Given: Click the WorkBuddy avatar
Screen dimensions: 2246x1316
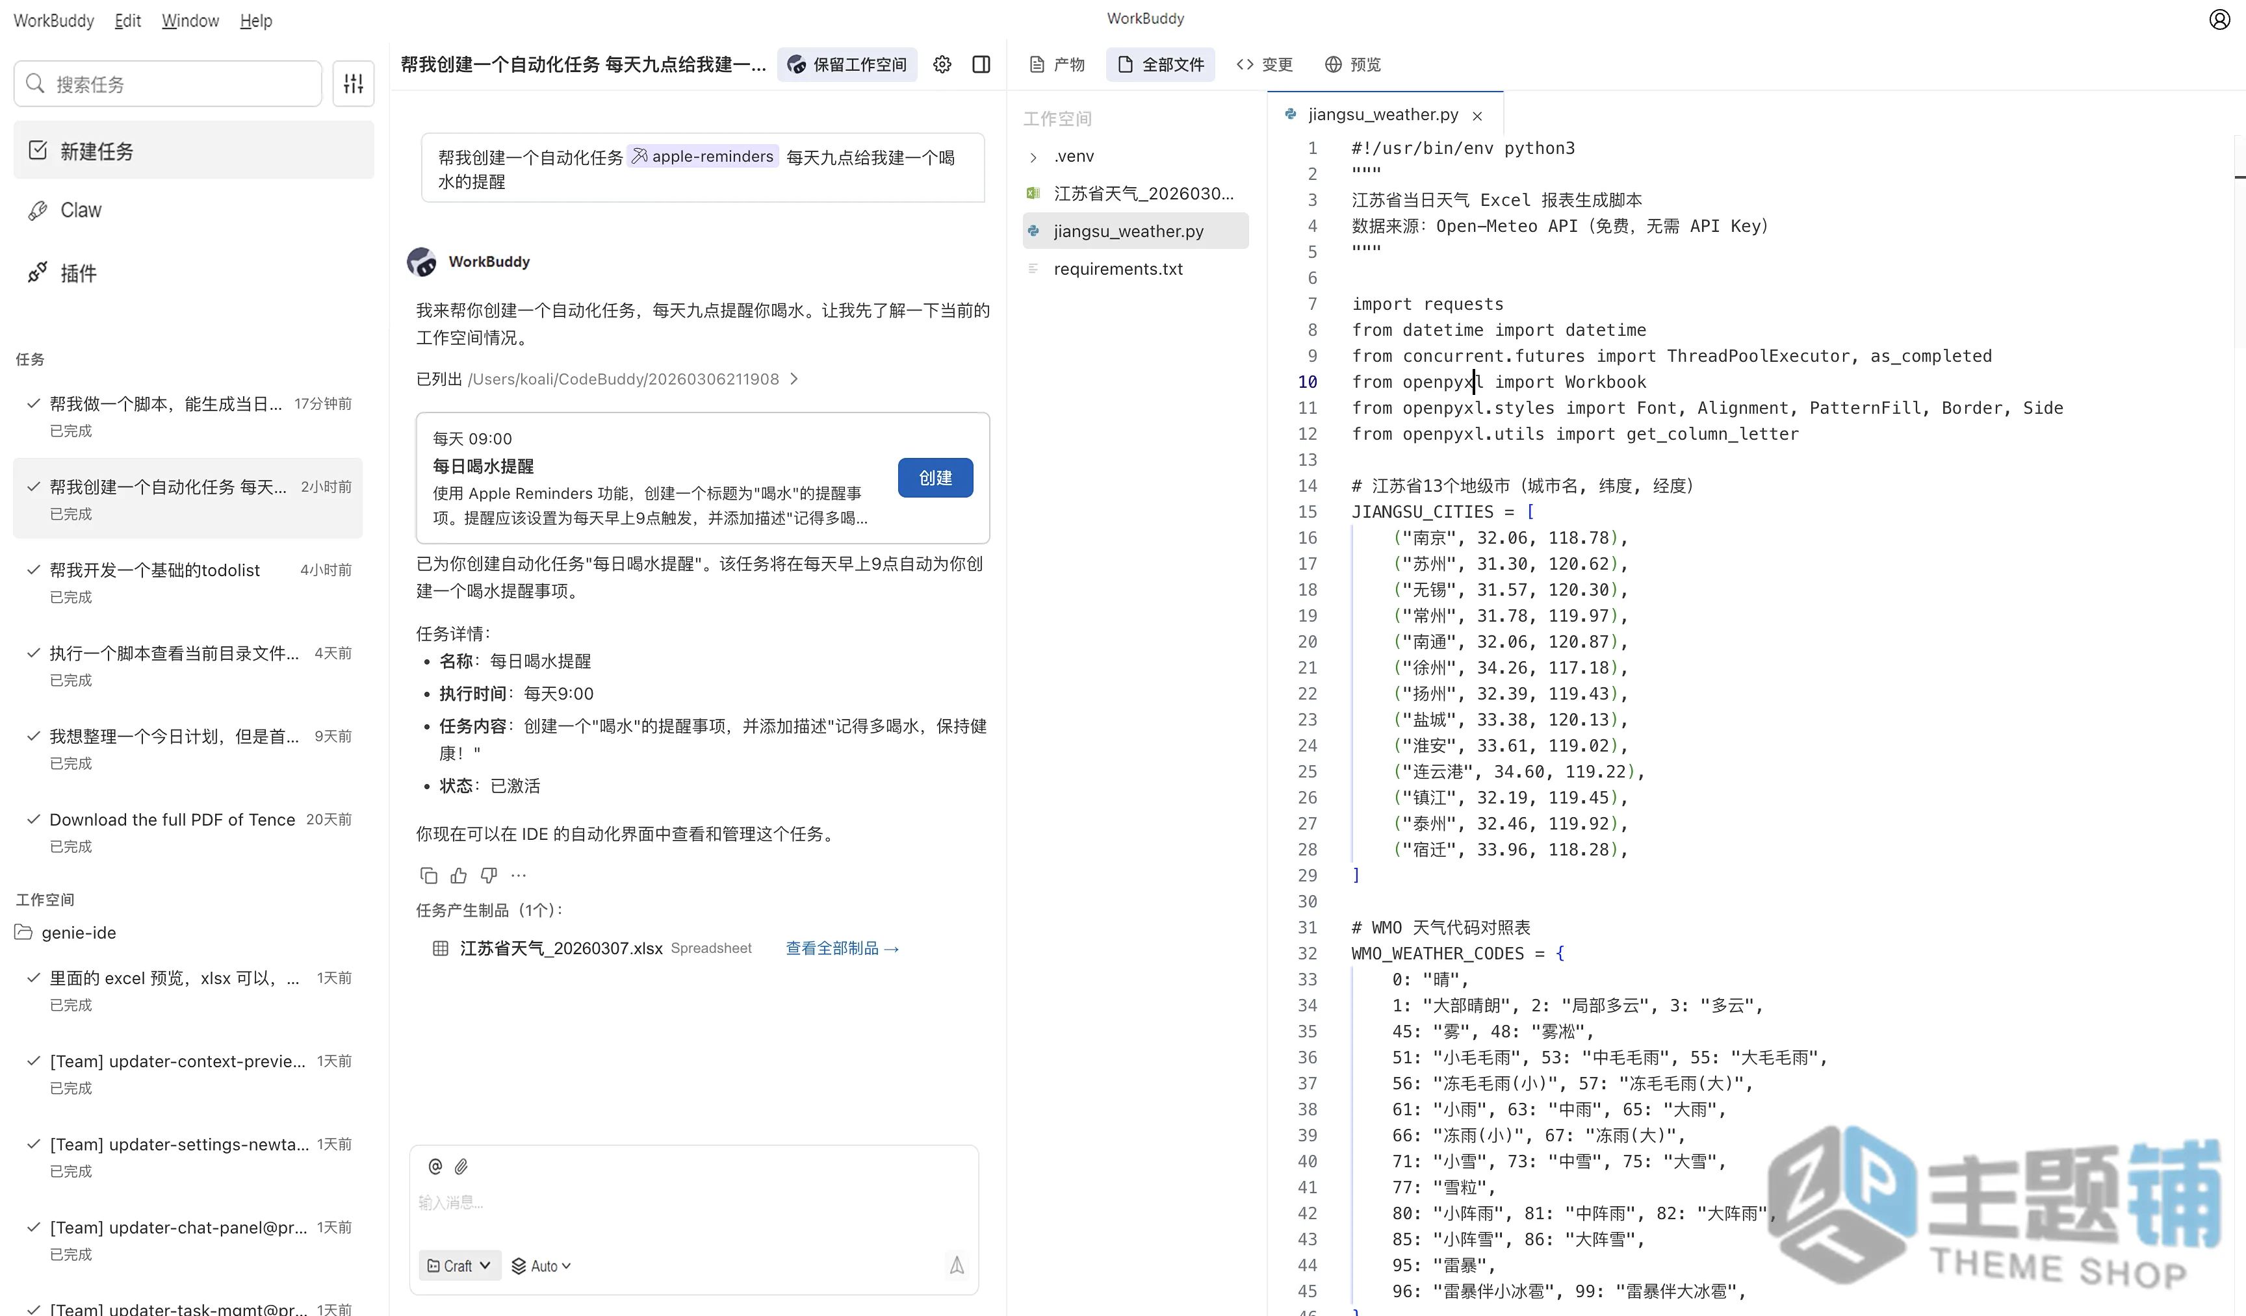Looking at the screenshot, I should tap(422, 262).
